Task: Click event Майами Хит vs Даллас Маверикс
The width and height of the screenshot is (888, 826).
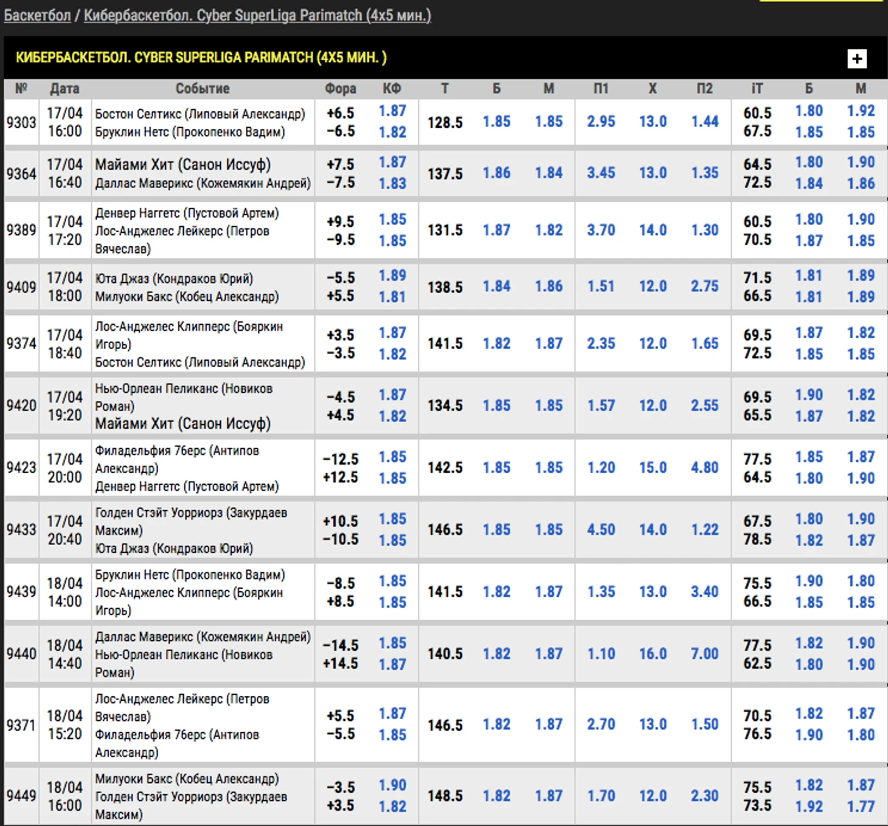Action: coord(203,173)
